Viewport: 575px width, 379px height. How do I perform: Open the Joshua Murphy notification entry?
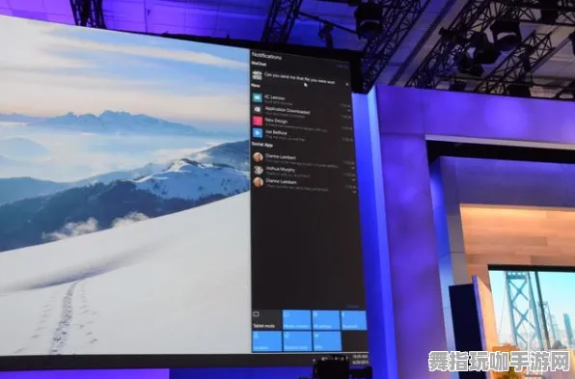[x=304, y=171]
